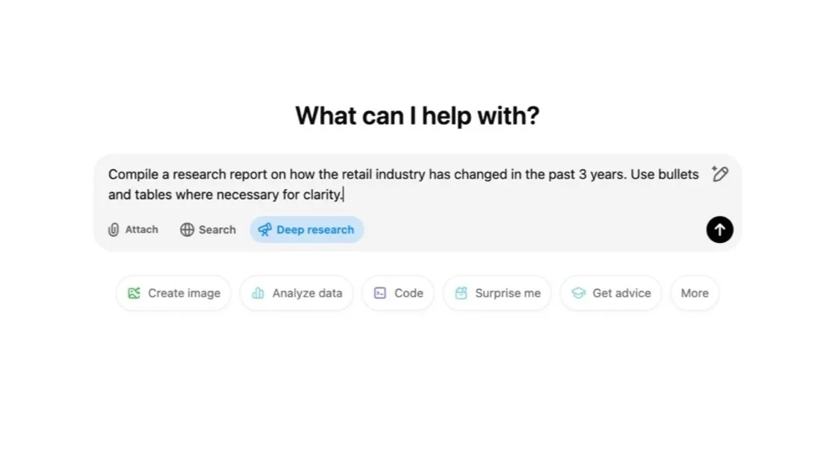Enable the Search toggle label
This screenshot has width=824, height=464.
coord(217,230)
